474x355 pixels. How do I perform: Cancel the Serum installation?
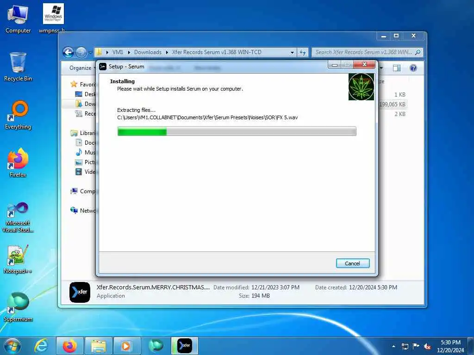click(352, 263)
